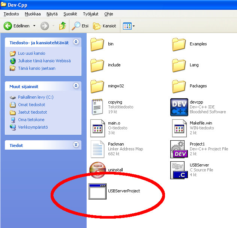Select the devcpp Dev-C++ IDE icon
The height and width of the screenshot is (228, 237).
(x=179, y=107)
